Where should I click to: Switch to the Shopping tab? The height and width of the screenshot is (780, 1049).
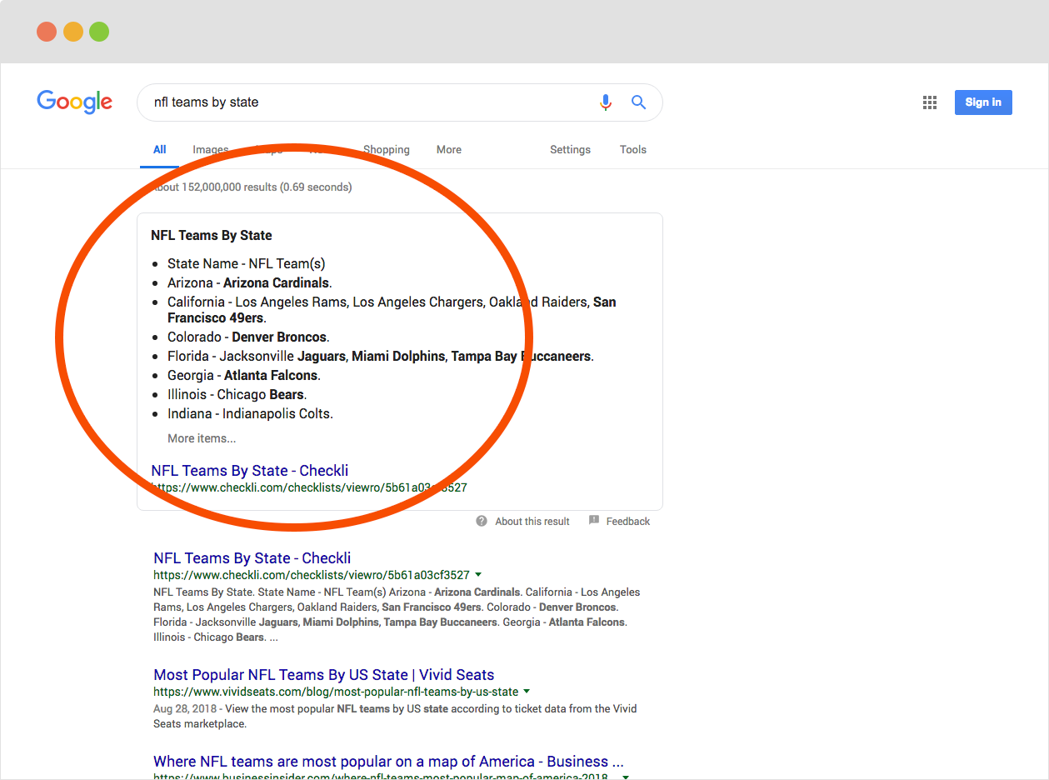[x=386, y=150]
